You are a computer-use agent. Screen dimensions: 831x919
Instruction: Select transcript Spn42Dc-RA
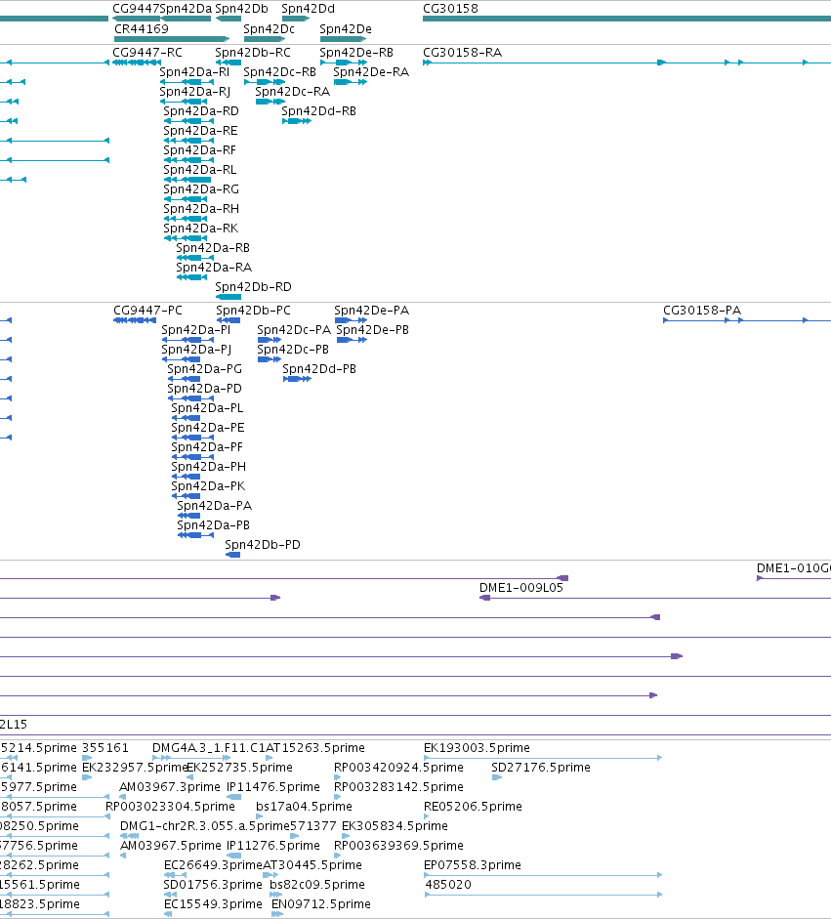point(292,92)
